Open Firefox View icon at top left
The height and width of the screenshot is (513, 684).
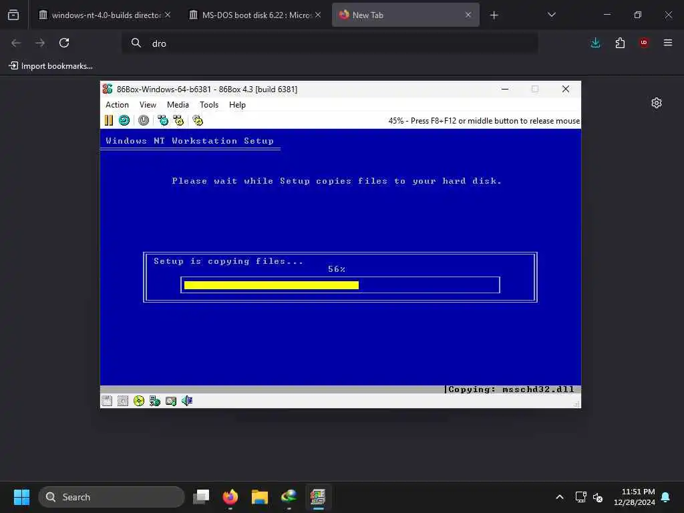point(13,15)
